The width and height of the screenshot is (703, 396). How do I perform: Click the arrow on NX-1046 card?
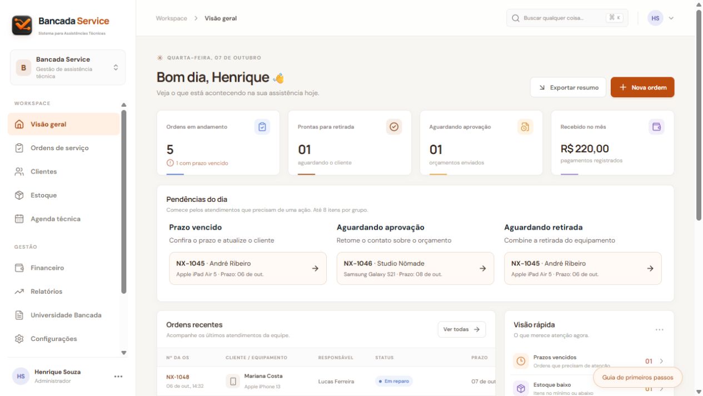[x=482, y=268]
